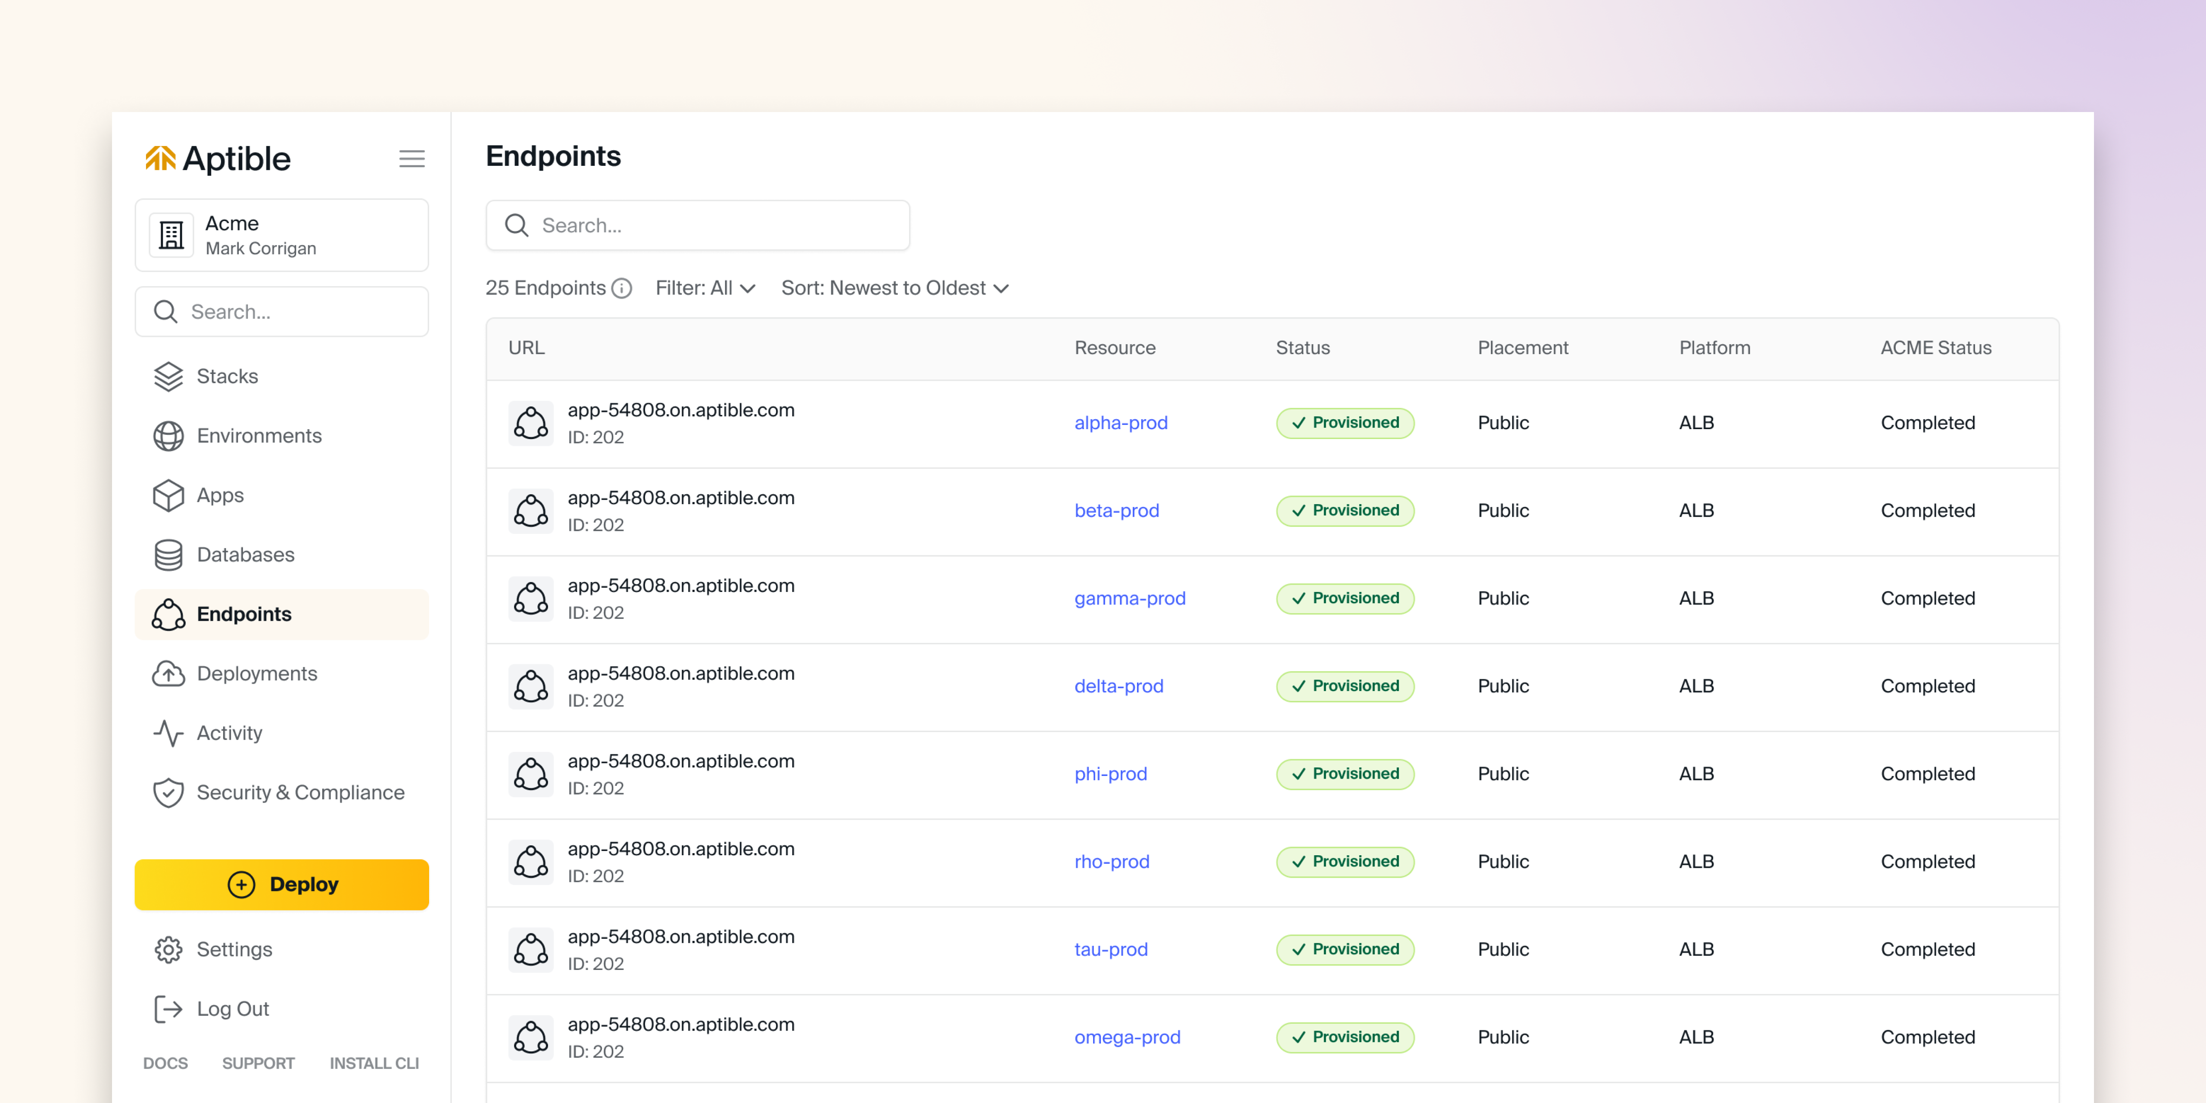
Task: Open Deployments via the cloud upload icon
Action: coord(168,674)
